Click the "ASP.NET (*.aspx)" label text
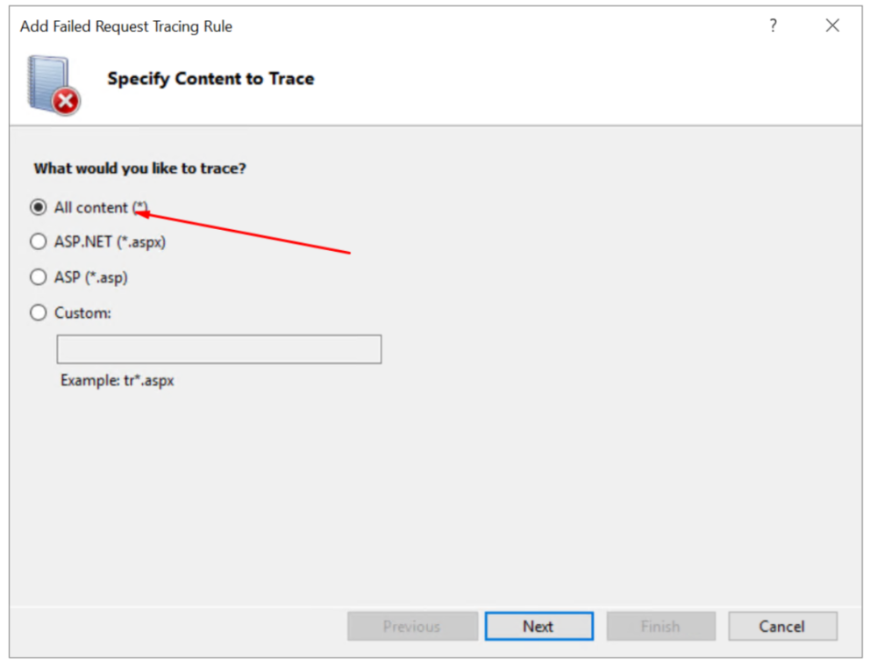The width and height of the screenshot is (877, 667). point(110,242)
